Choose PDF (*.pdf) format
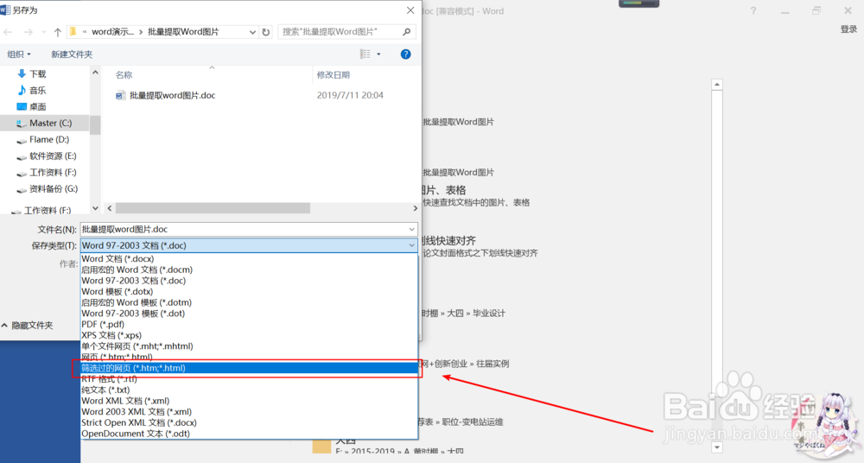 (x=249, y=324)
